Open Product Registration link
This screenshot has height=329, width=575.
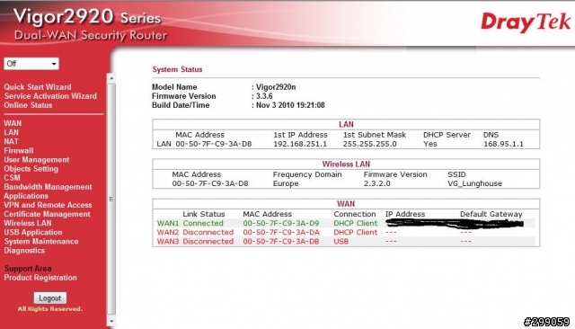click(40, 278)
